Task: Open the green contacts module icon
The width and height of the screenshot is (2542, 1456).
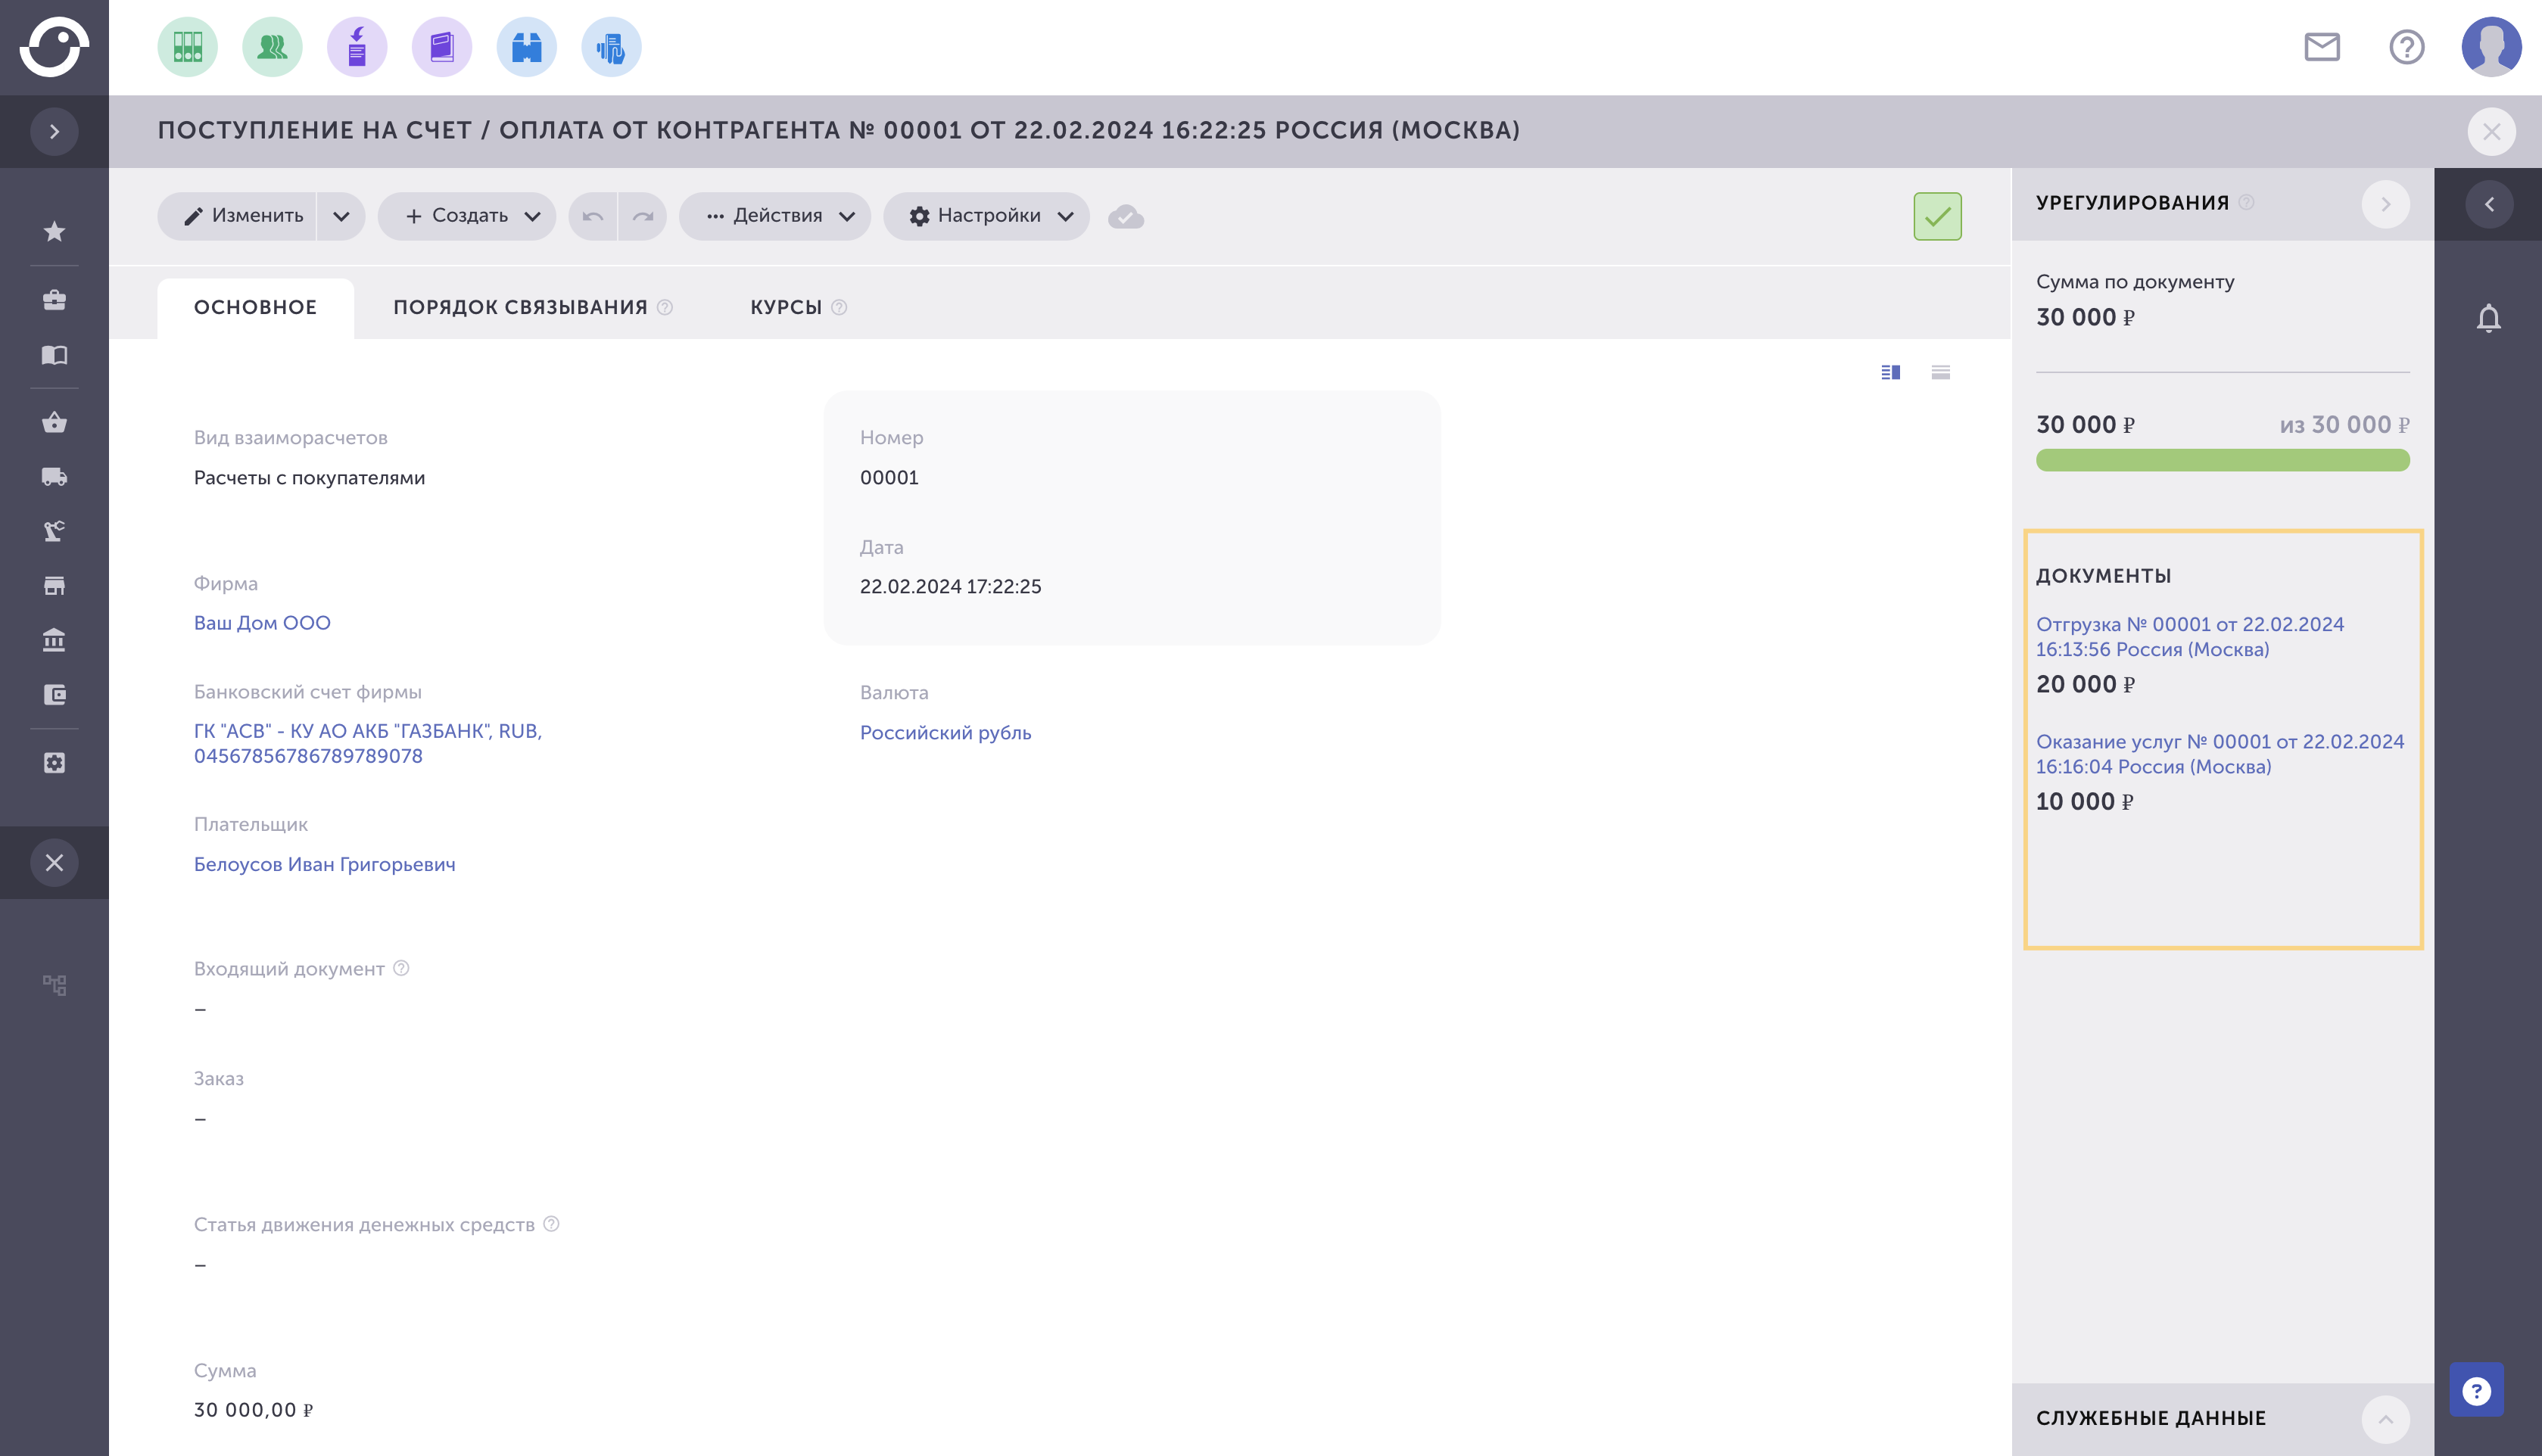Action: [x=272, y=47]
